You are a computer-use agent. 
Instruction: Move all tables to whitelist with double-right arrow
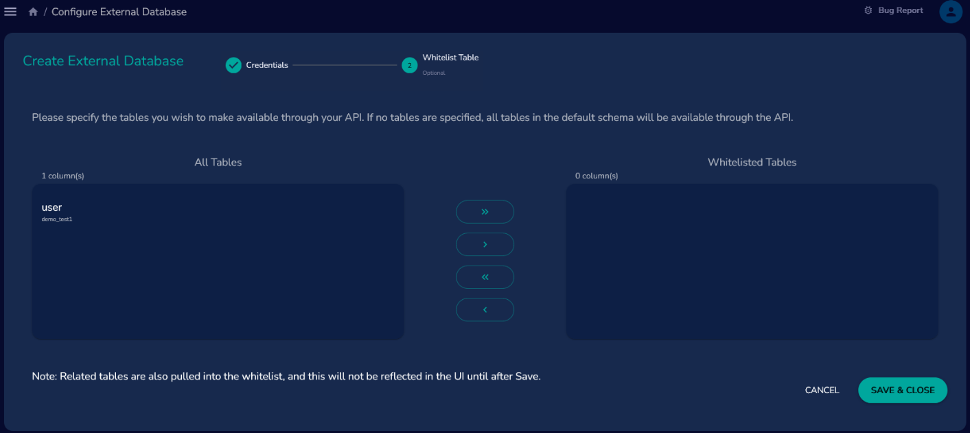[485, 211]
